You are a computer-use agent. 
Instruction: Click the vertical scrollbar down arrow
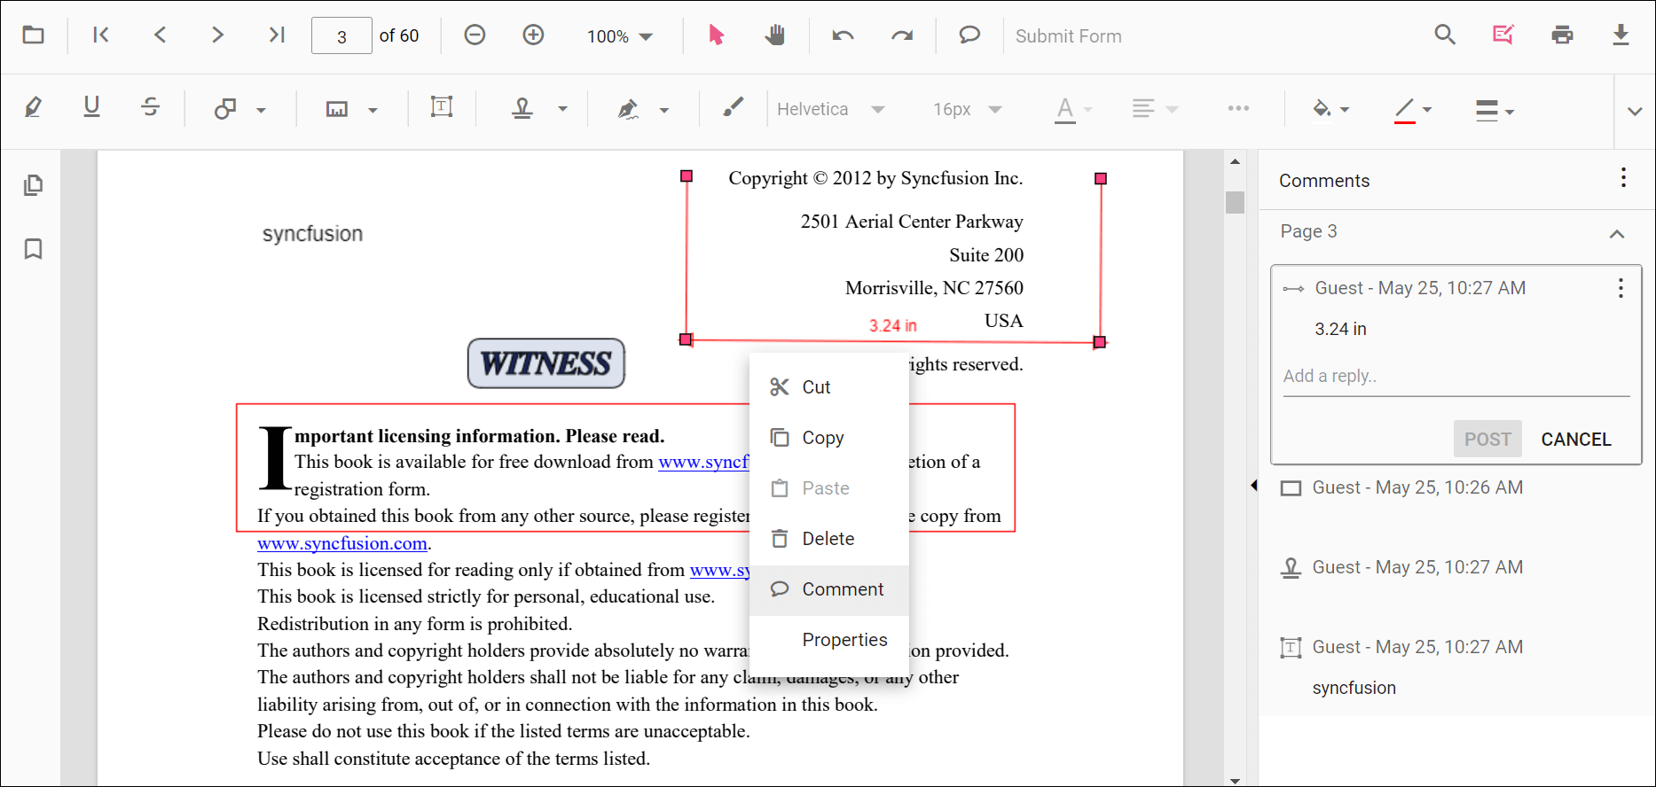tap(1235, 780)
